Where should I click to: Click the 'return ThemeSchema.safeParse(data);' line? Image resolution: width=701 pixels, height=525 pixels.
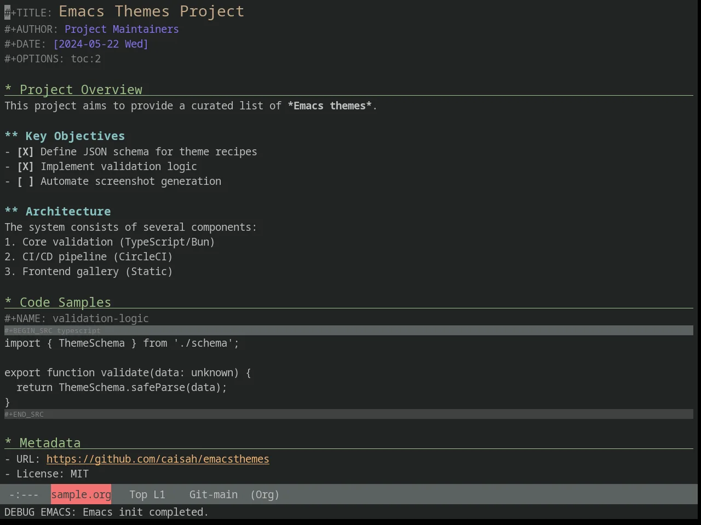(x=122, y=388)
